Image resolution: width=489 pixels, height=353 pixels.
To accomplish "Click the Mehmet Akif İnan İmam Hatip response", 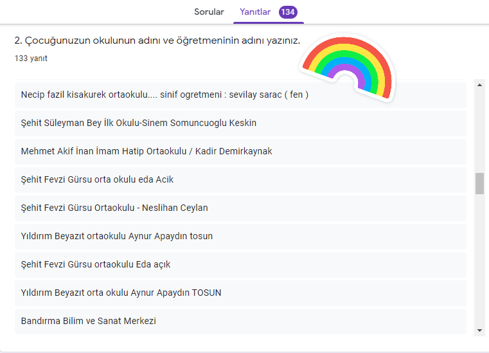I will pyautogui.click(x=147, y=151).
